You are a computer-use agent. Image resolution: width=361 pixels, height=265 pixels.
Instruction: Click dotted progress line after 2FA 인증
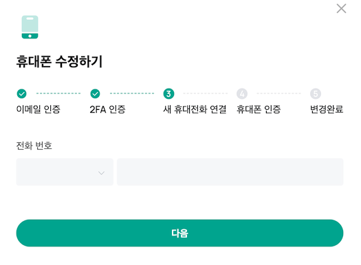132,93
